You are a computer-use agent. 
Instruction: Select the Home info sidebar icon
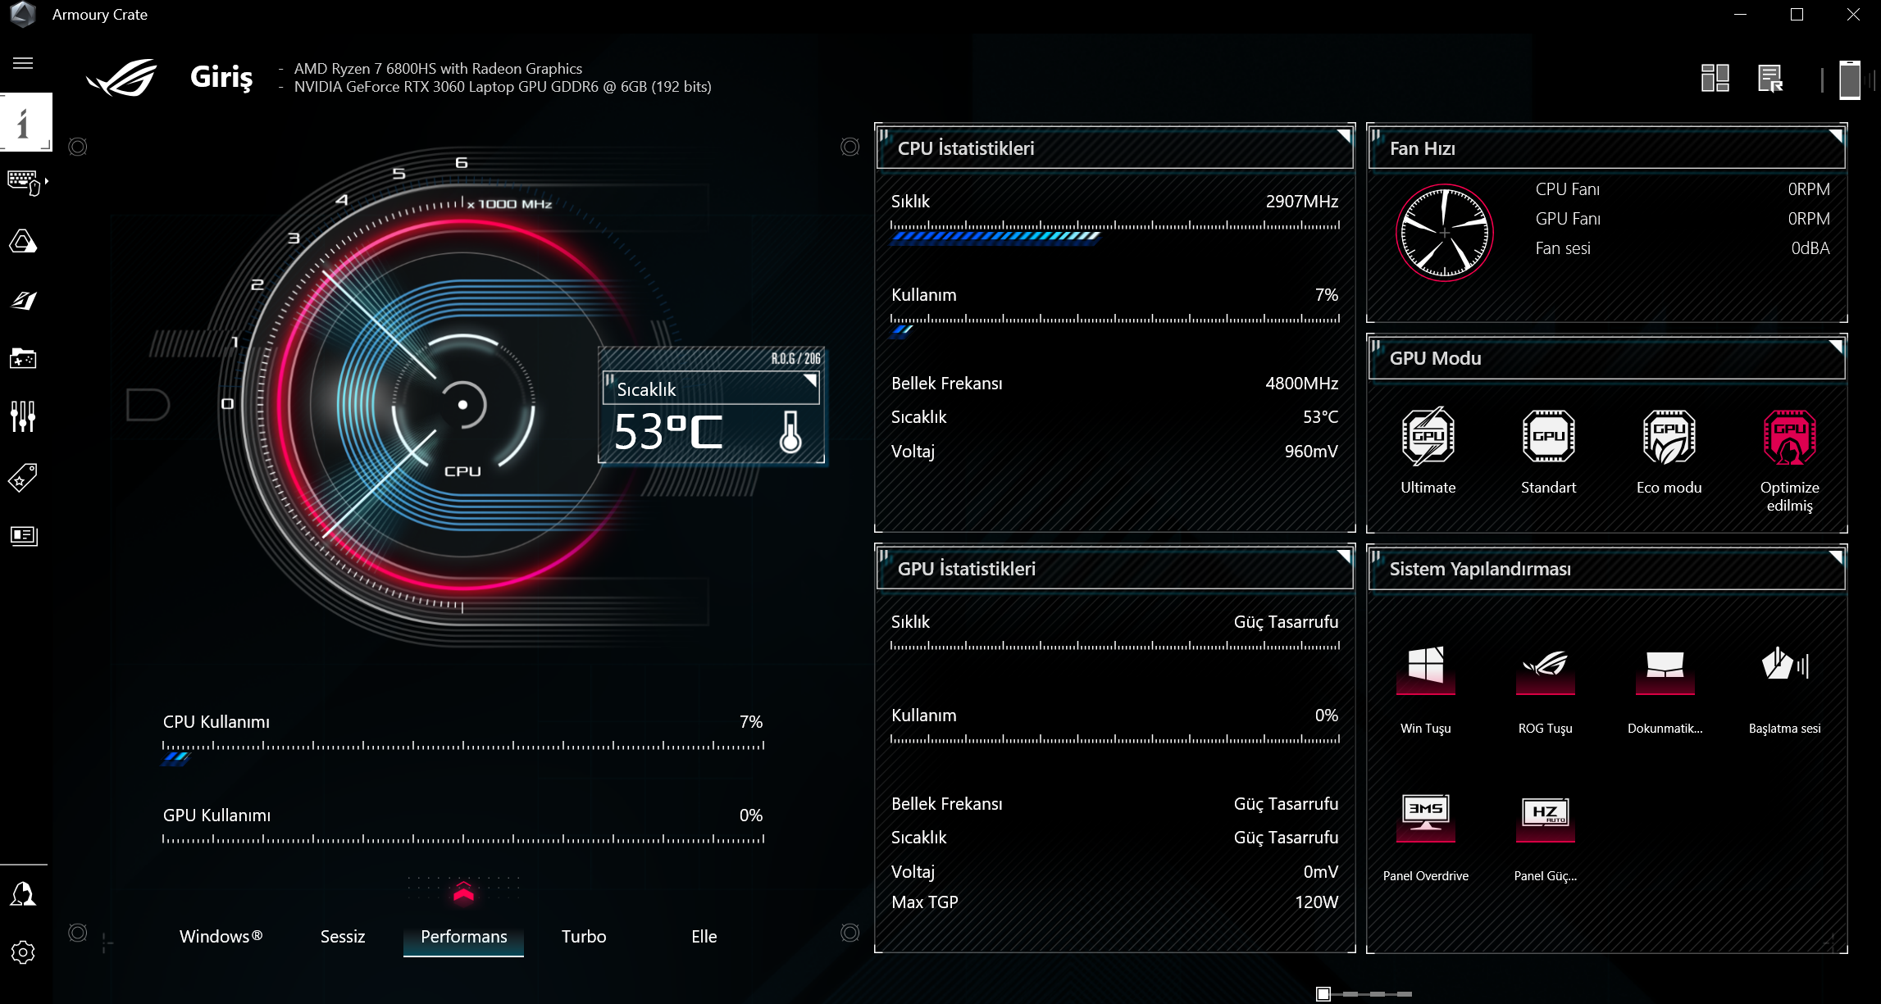pos(25,122)
